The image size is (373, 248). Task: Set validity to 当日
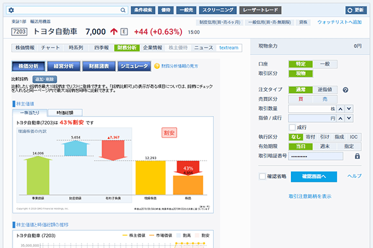click(x=301, y=146)
